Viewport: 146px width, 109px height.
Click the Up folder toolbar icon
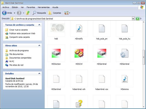(28, 13)
